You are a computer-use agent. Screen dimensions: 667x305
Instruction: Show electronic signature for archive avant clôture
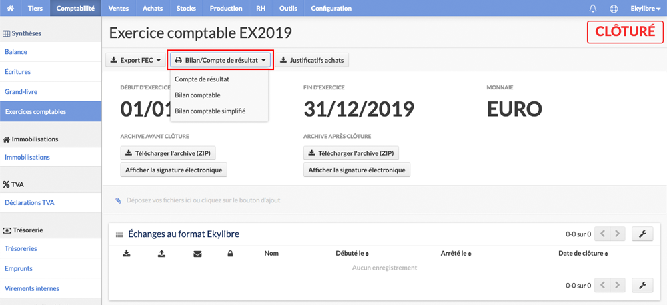point(174,170)
